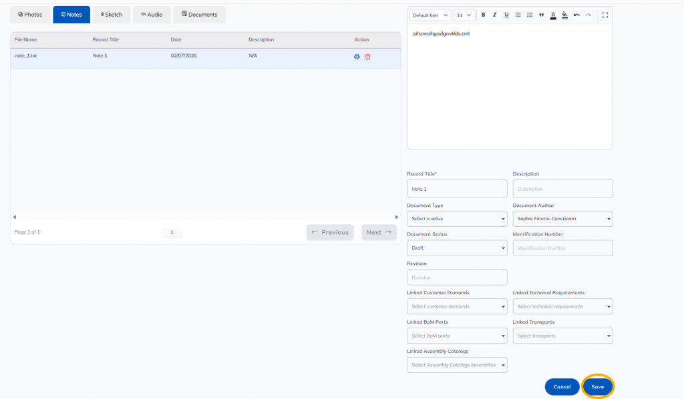
Task: Open the Document Author dropdown
Action: coord(562,219)
